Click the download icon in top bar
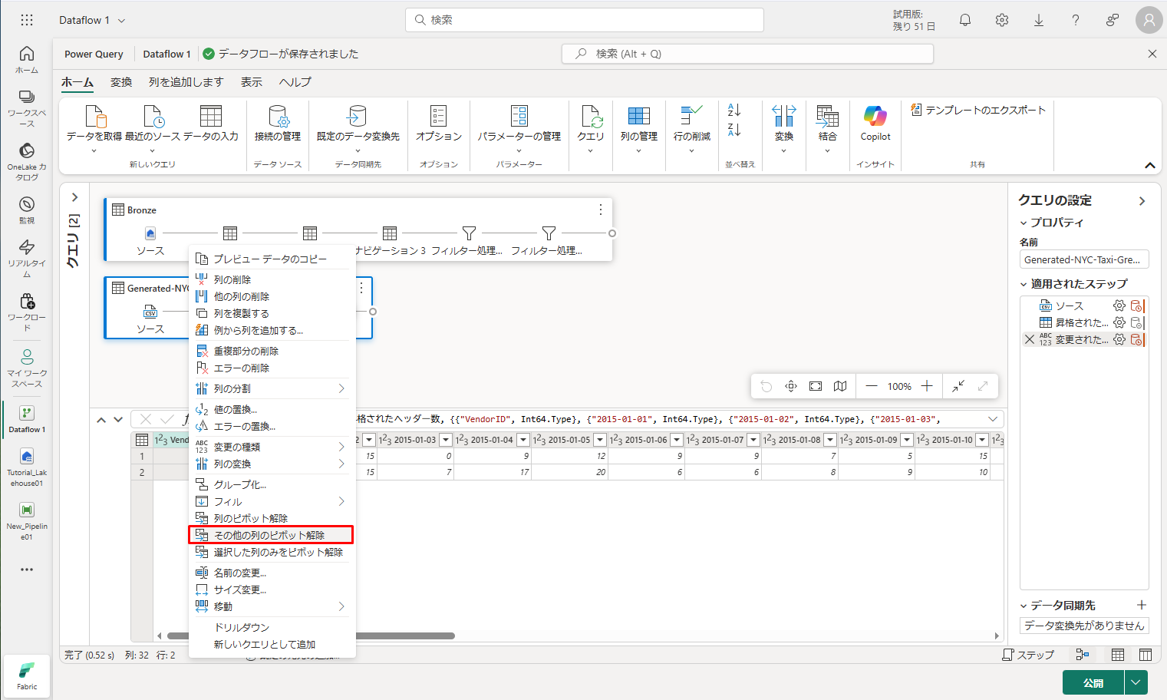1167x700 pixels. 1039,20
